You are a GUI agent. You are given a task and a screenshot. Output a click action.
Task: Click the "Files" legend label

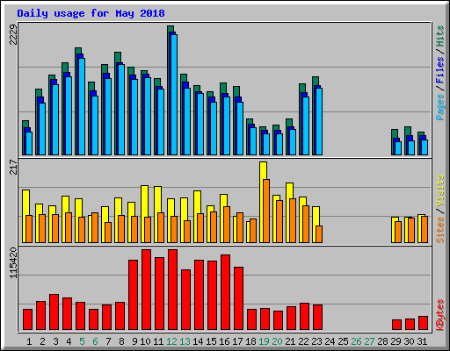pos(440,69)
